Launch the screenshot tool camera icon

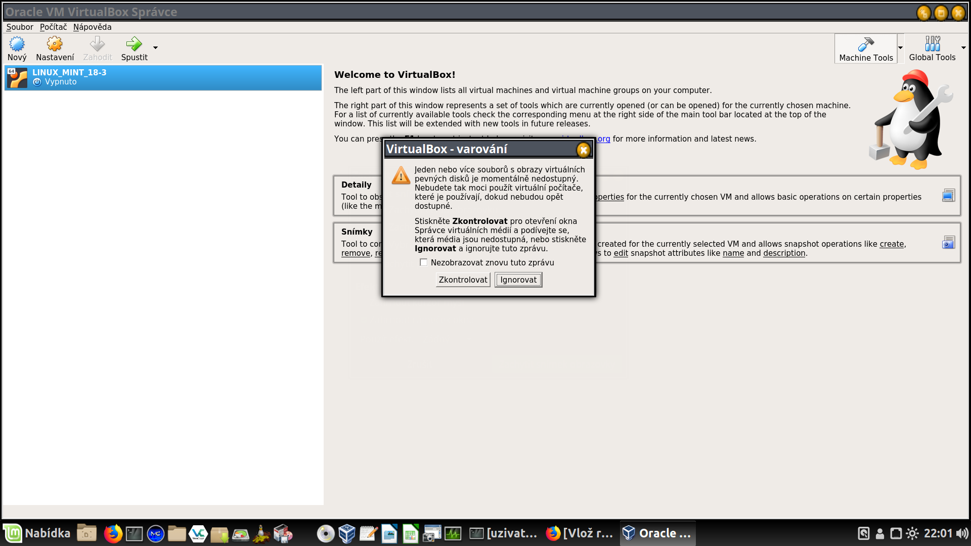pyautogui.click(x=431, y=533)
